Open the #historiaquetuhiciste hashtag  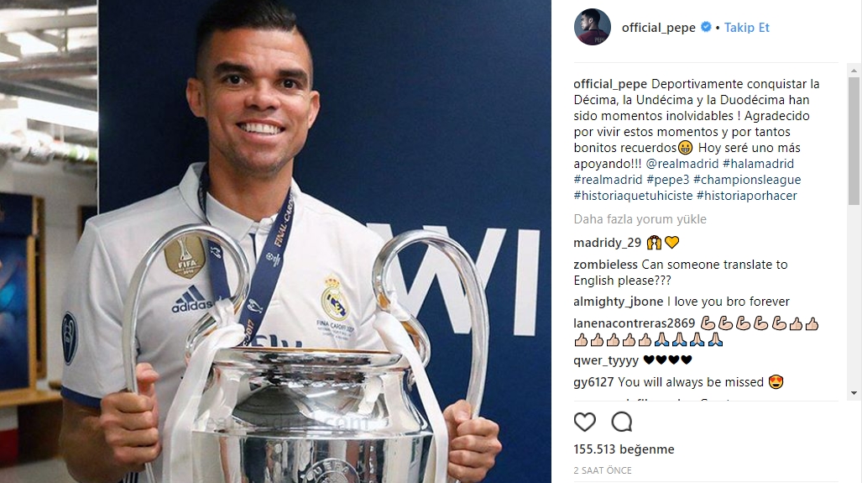(x=633, y=195)
